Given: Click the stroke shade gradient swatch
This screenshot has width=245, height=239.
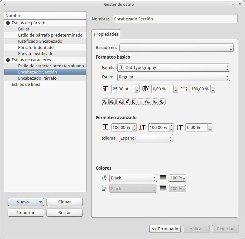Looking at the screenshot, I should click(x=163, y=188).
